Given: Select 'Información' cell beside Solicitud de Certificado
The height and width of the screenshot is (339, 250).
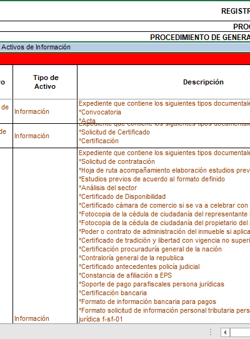Looking at the screenshot, I should click(x=45, y=136).
